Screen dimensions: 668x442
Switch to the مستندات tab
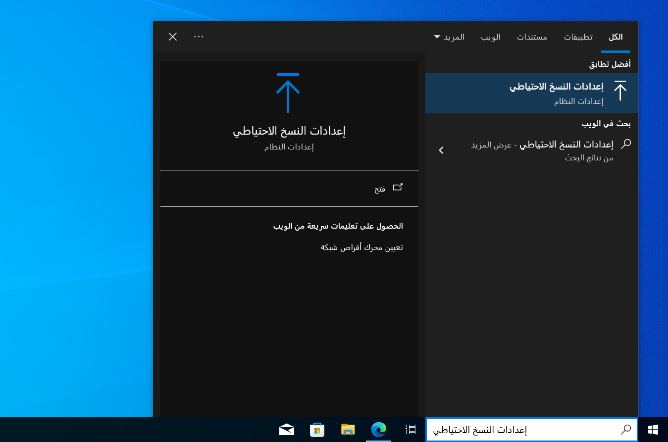(532, 37)
